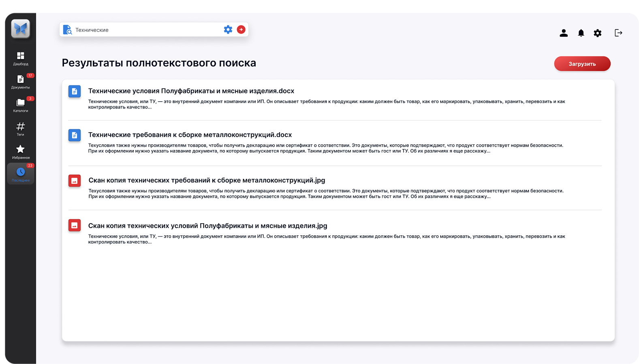Click snippet text under Технические требования к сборке docx
This screenshot has height=364, width=639.
[326, 148]
